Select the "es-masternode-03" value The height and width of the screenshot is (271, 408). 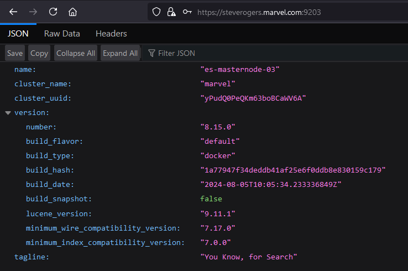[x=239, y=70]
